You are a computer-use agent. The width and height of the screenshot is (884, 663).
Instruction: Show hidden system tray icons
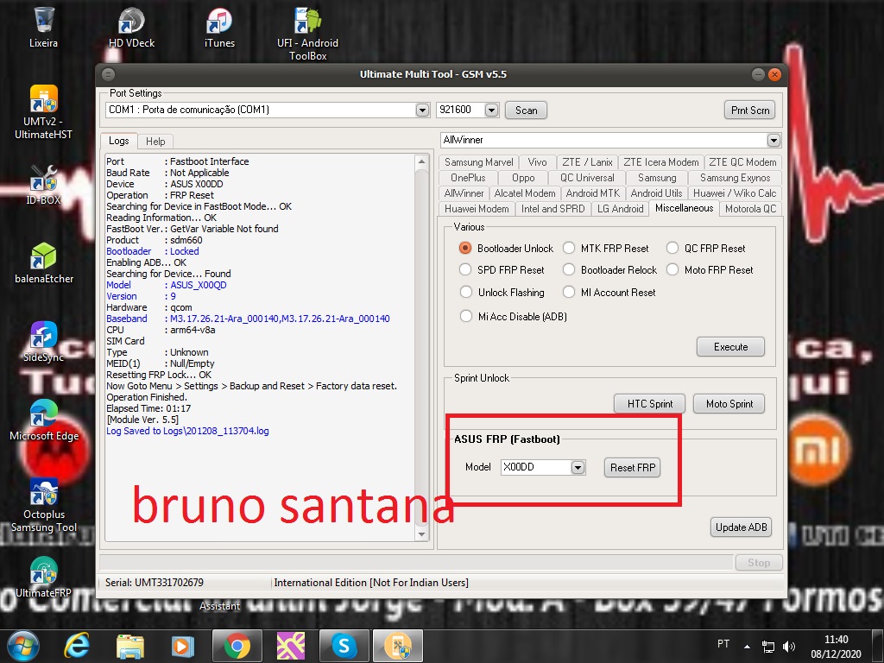[747, 647]
